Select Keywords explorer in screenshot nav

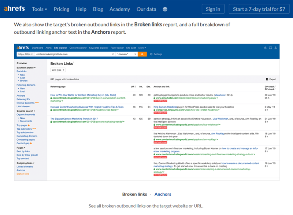point(99,48)
